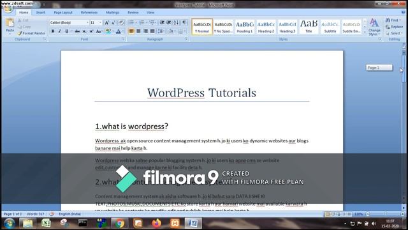This screenshot has width=408, height=230.
Task: Click the Multilevel List icon
Action: 152,22
